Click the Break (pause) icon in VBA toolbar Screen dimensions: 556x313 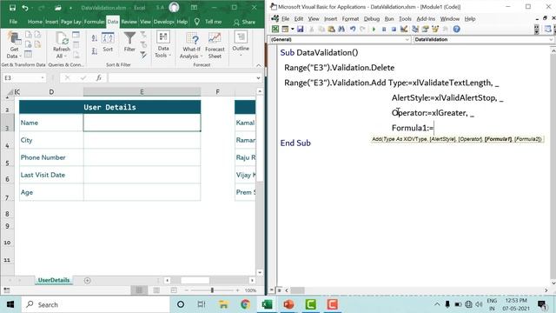(384, 29)
